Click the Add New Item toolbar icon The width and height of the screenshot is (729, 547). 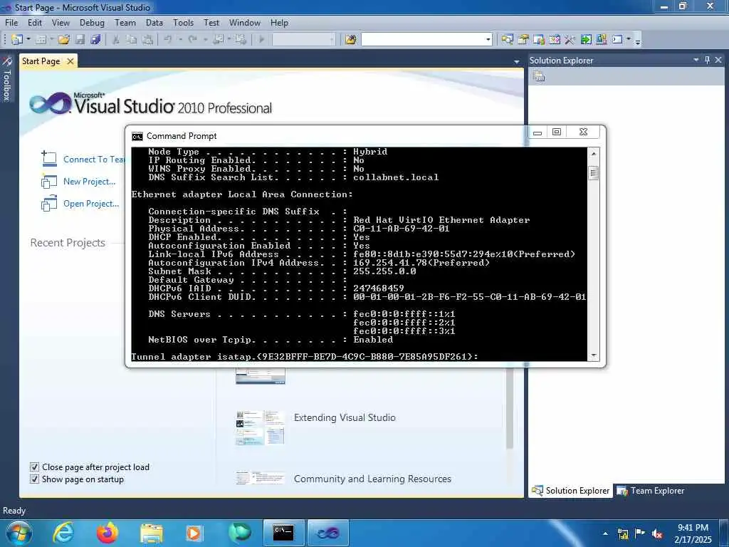pos(41,40)
